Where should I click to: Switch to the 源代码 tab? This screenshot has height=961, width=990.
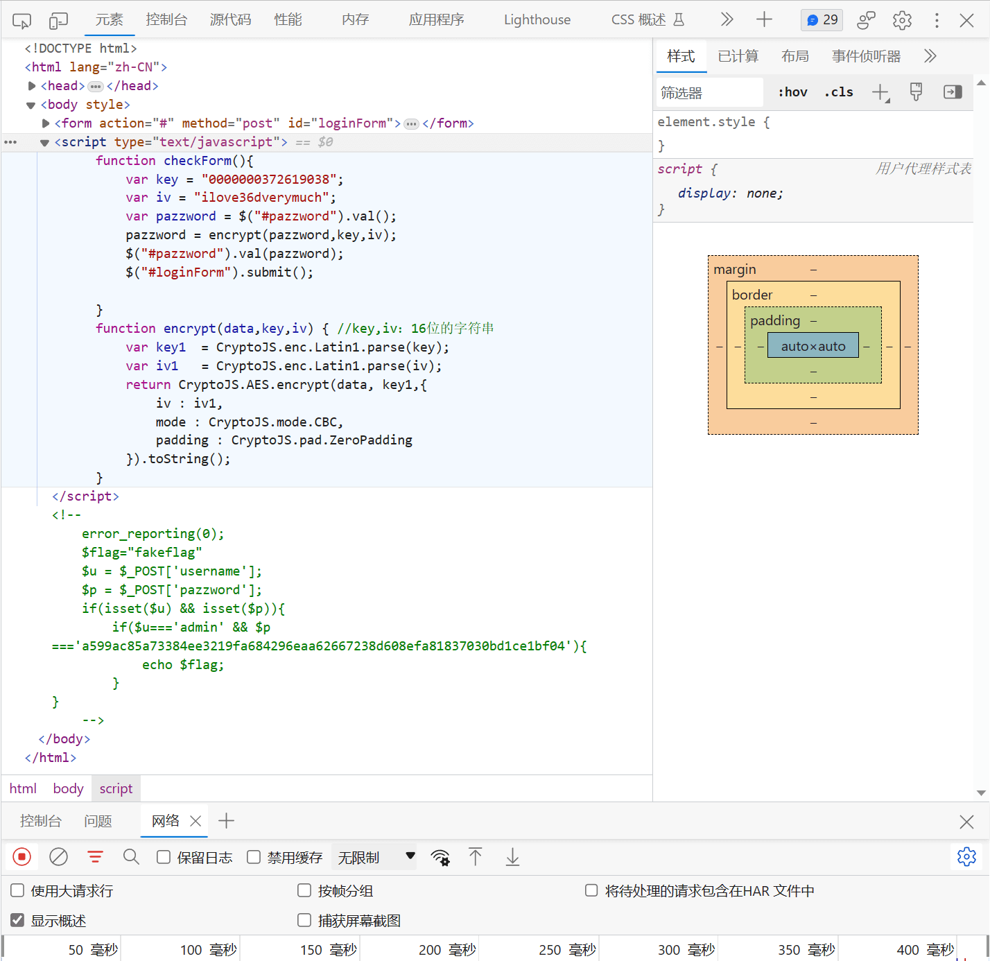(x=231, y=19)
